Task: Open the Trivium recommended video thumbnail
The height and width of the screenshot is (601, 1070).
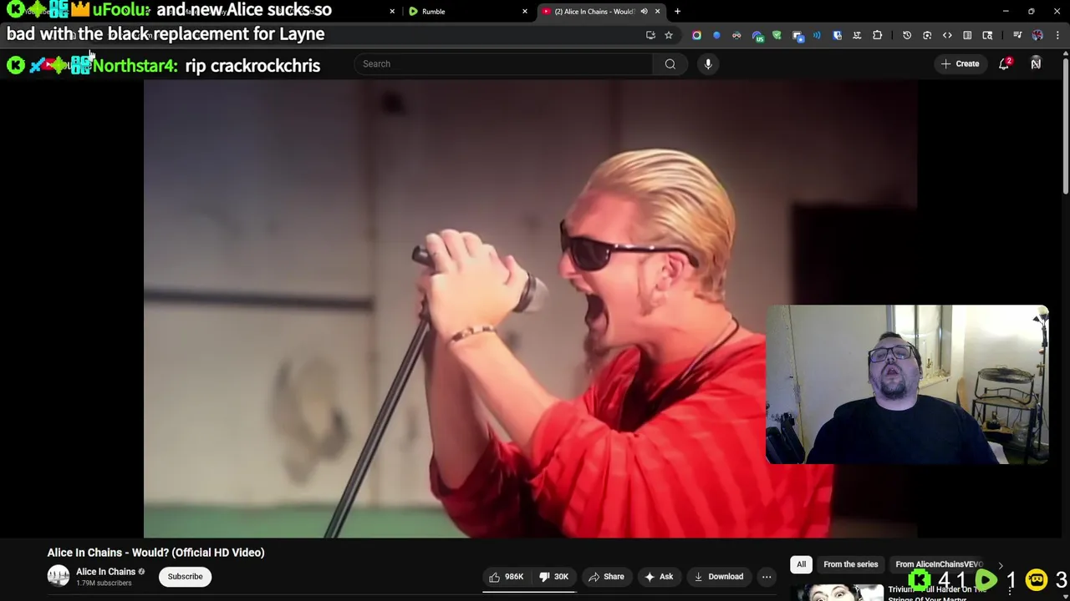Action: tap(837, 593)
